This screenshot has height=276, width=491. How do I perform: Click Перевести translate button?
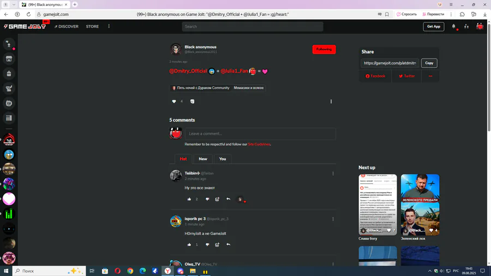pos(433,14)
